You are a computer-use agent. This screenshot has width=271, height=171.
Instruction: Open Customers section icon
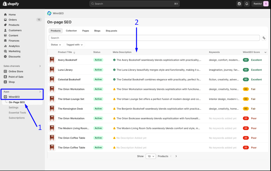5,30
